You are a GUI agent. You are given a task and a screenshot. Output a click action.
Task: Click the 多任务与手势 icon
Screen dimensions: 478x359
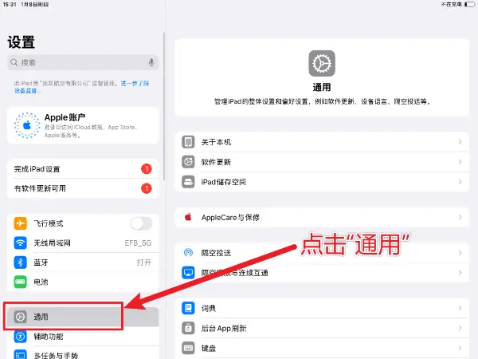point(21,355)
